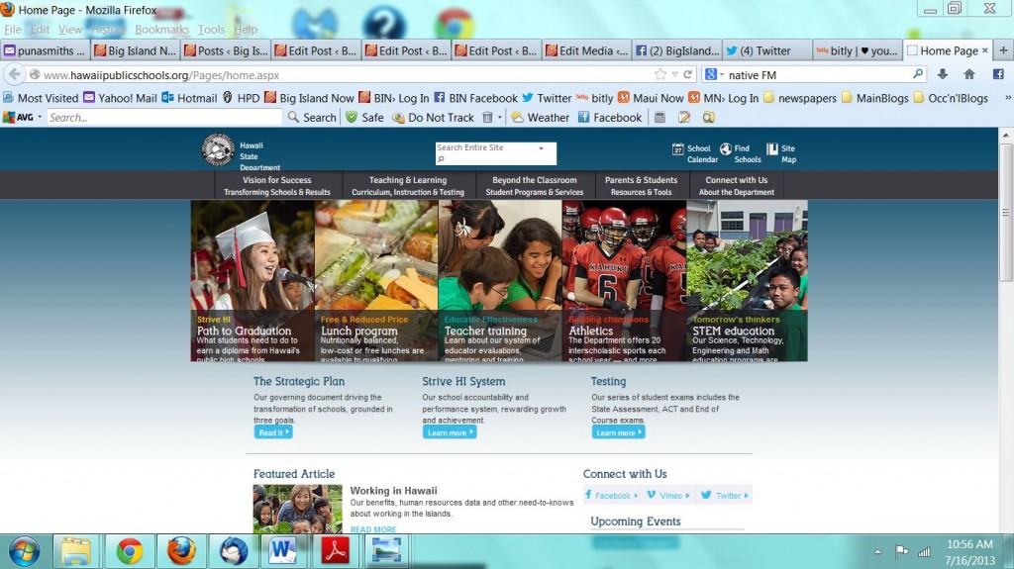This screenshot has width=1014, height=569.
Task: Open Adobe Reader from taskbar
Action: tap(335, 551)
